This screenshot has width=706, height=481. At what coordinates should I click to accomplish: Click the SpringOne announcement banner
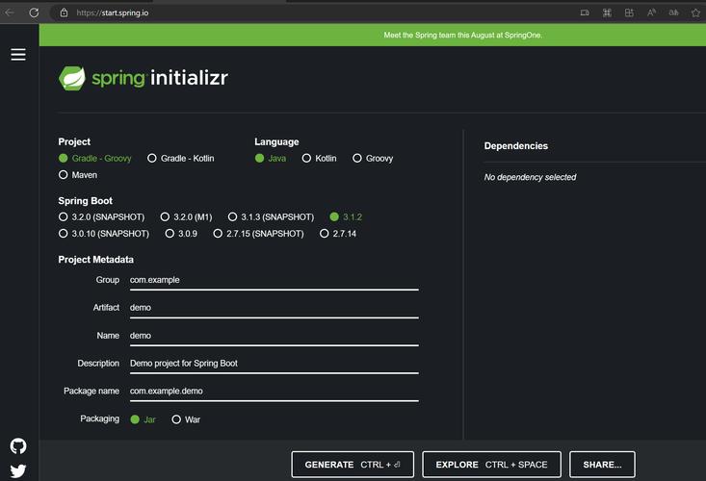(x=463, y=35)
